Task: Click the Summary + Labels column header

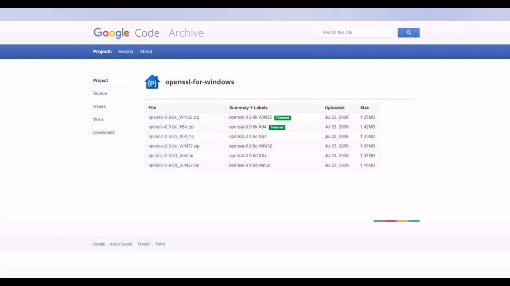Action: (248, 108)
